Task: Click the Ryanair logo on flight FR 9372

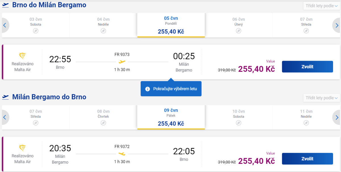Action: [x=22, y=148]
